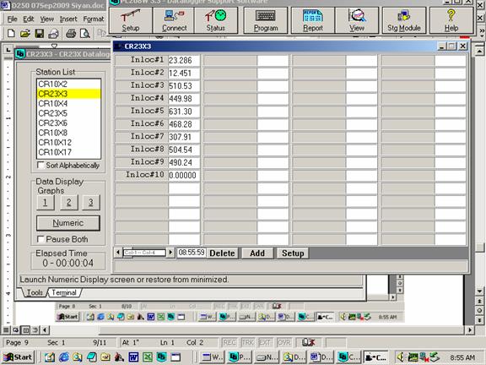
Task: Click Word's vertical scrollbar up arrow
Action: pyautogui.click(x=479, y=51)
